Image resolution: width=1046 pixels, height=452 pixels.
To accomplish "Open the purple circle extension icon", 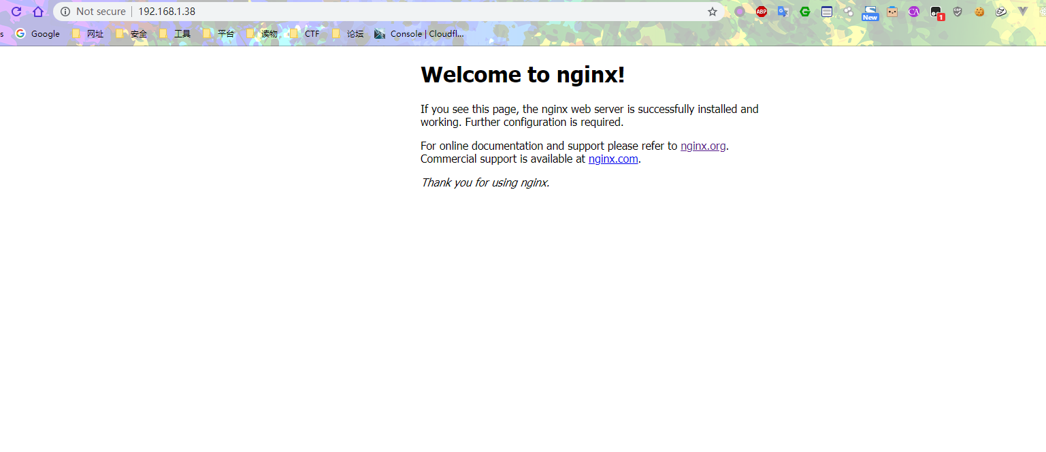I will coord(740,12).
